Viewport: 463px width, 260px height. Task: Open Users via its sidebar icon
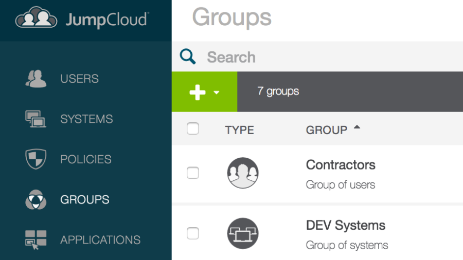(35, 79)
